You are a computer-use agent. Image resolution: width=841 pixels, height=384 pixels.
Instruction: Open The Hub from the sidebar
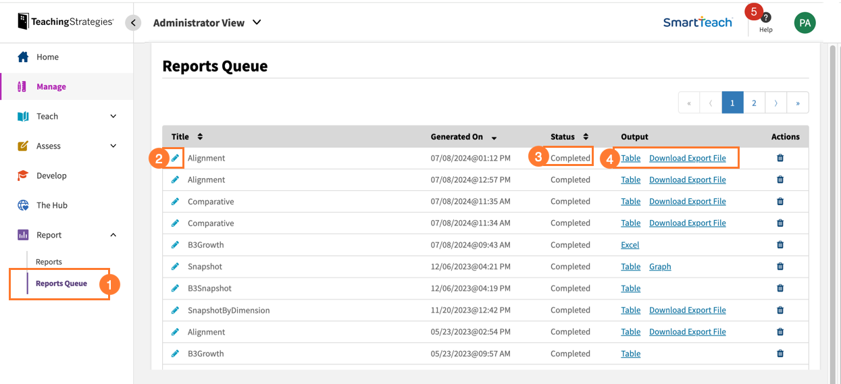point(51,205)
